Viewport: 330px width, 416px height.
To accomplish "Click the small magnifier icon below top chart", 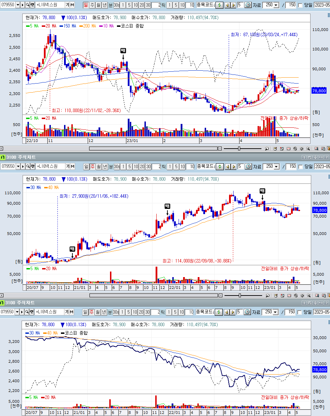I will coord(308,149).
